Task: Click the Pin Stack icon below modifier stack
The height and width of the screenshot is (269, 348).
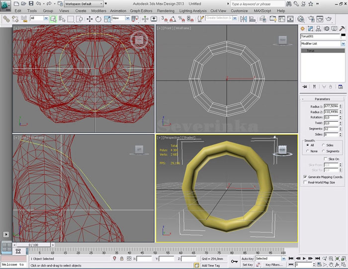Action: pos(304,88)
